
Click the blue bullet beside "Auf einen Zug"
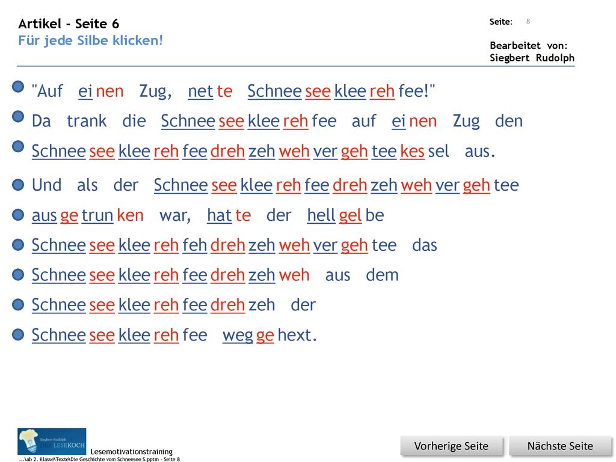18,87
